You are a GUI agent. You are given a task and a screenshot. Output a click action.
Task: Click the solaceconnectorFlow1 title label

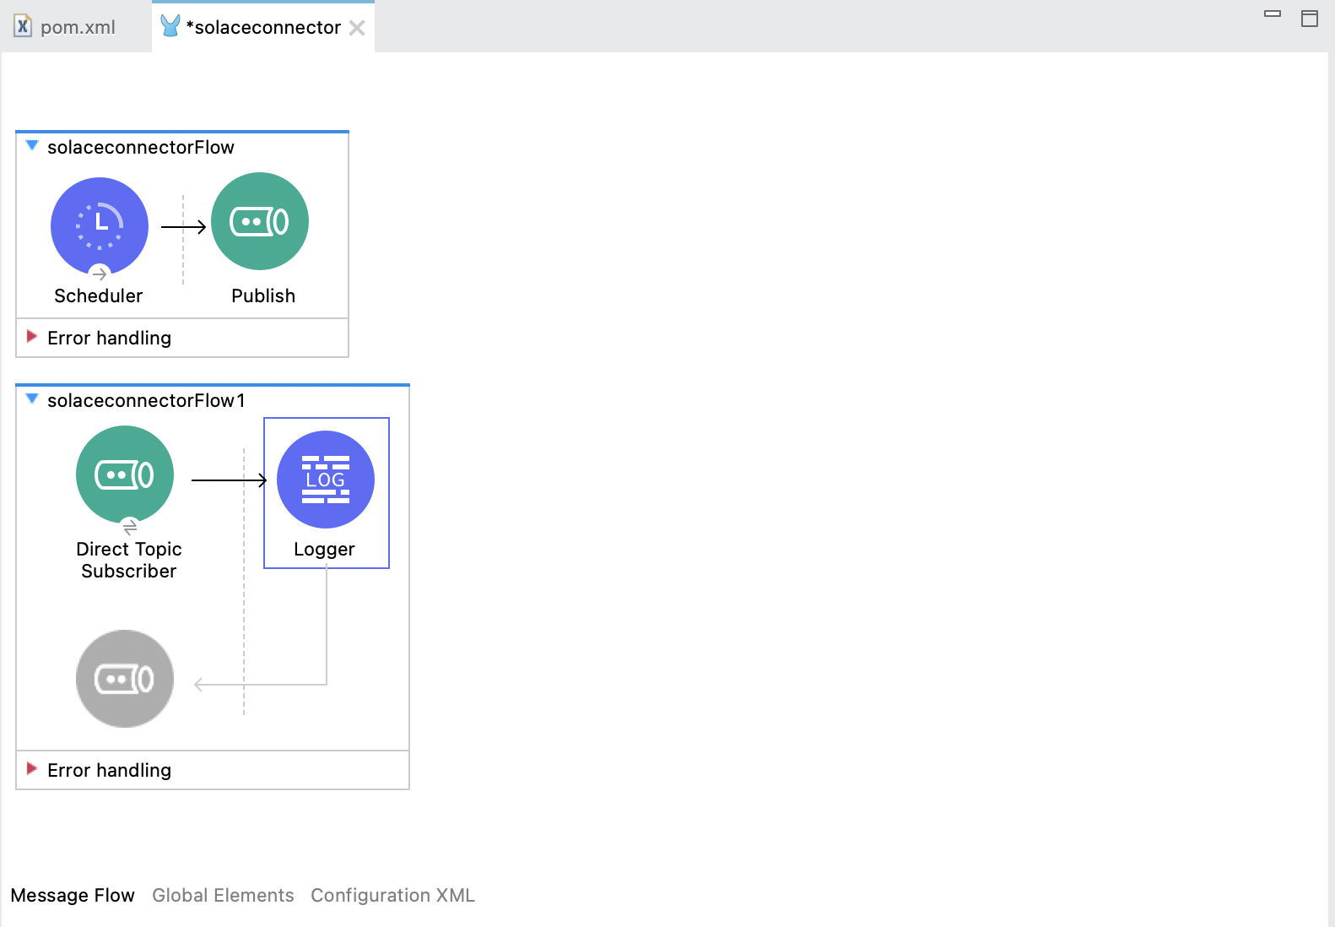click(x=146, y=400)
